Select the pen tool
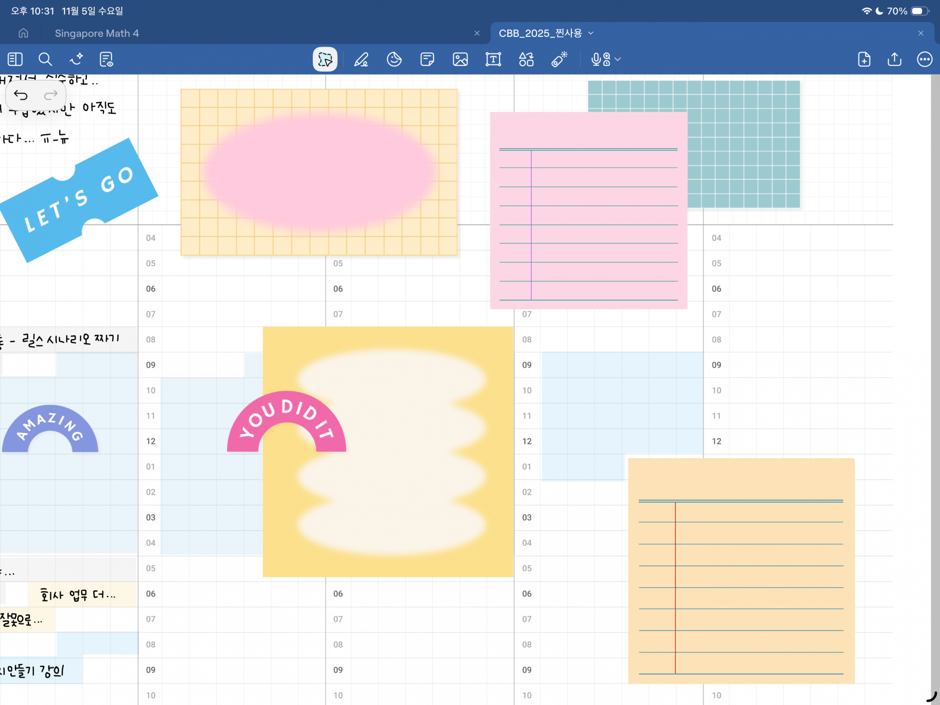The image size is (940, 705). click(361, 59)
